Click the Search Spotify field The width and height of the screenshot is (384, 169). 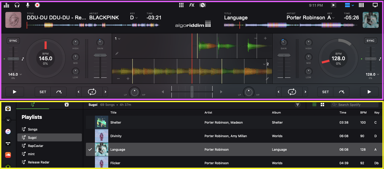pyautogui.click(x=354, y=105)
